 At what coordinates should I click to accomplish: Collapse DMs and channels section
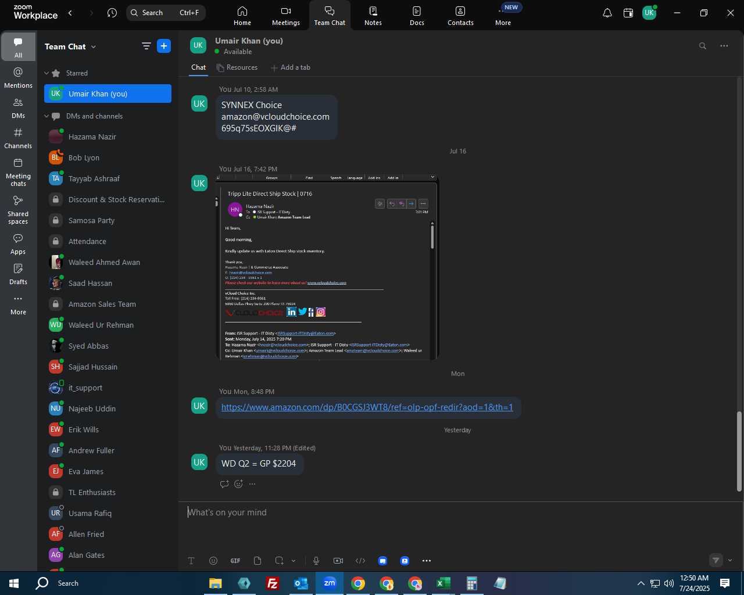coord(46,116)
